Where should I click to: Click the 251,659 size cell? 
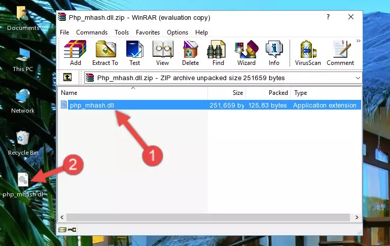tap(227, 105)
